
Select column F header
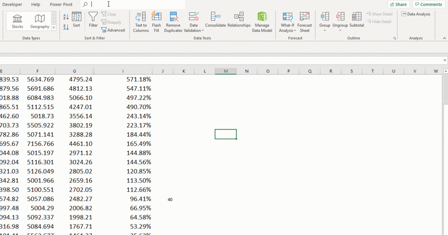pos(38,71)
